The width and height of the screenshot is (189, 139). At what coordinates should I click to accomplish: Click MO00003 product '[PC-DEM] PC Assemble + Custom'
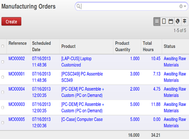click(83, 107)
